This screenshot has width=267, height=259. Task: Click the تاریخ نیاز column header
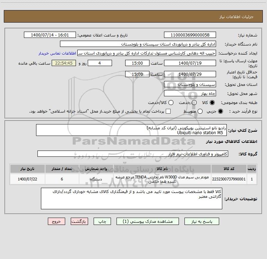[x=27, y=169]
